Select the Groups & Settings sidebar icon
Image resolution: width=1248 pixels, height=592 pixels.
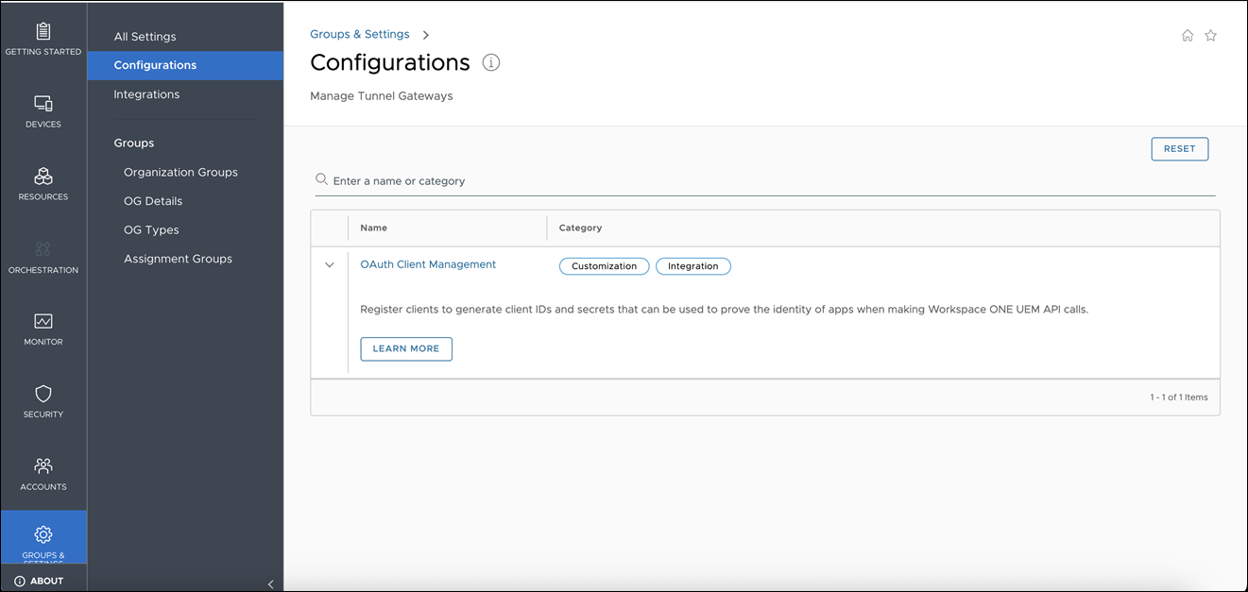[43, 538]
